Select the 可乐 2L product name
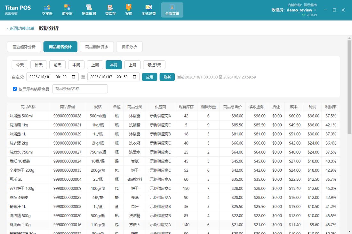The image size is (352, 234). point(16,179)
